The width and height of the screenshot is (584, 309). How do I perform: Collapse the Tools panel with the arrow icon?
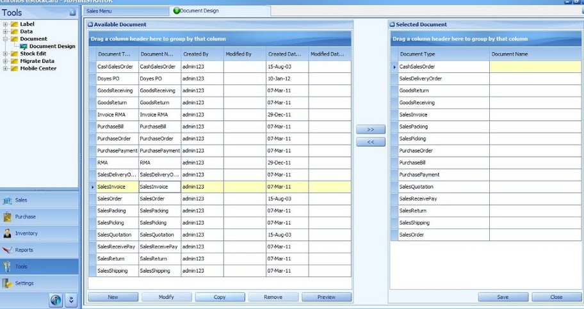point(72,13)
